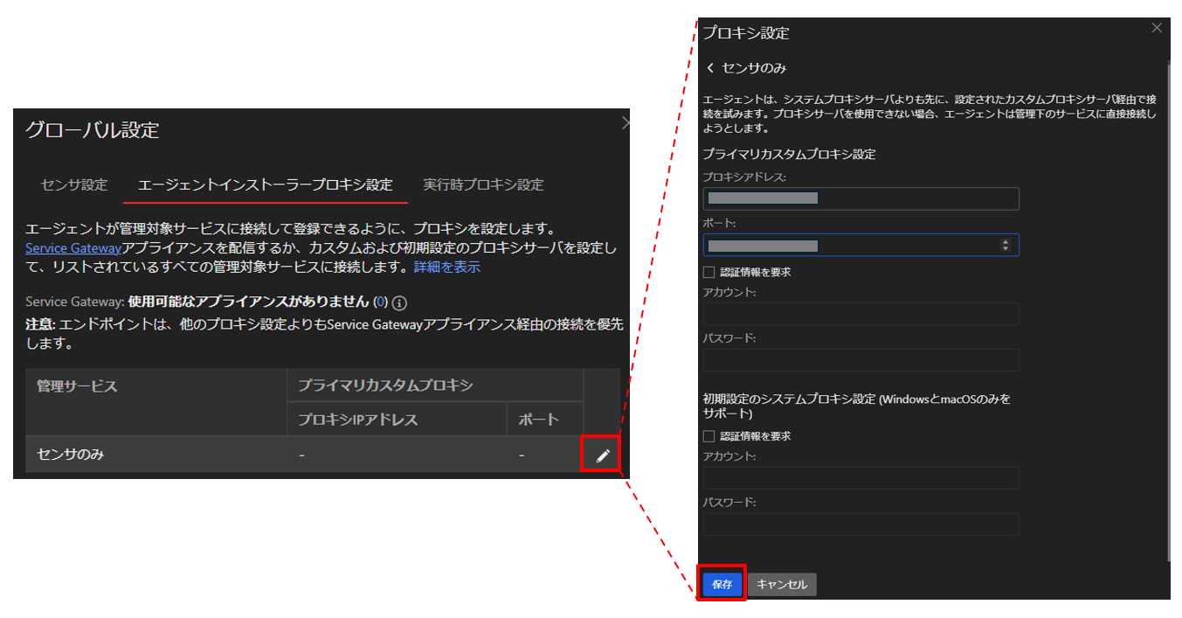This screenshot has width=1182, height=618.
Task: Close the グローバル設定 dialog with X
Action: point(626,124)
